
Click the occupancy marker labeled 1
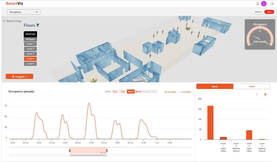(x=93, y=80)
